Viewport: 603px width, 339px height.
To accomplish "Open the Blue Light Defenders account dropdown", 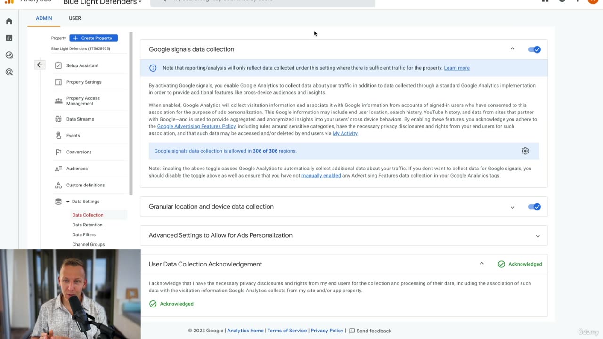I will click(102, 2).
